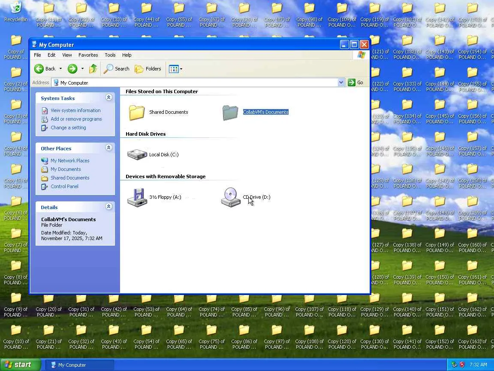Viewport: 494px width, 371px height.
Task: Open the Back history dropdown arrow
Action: (60, 68)
